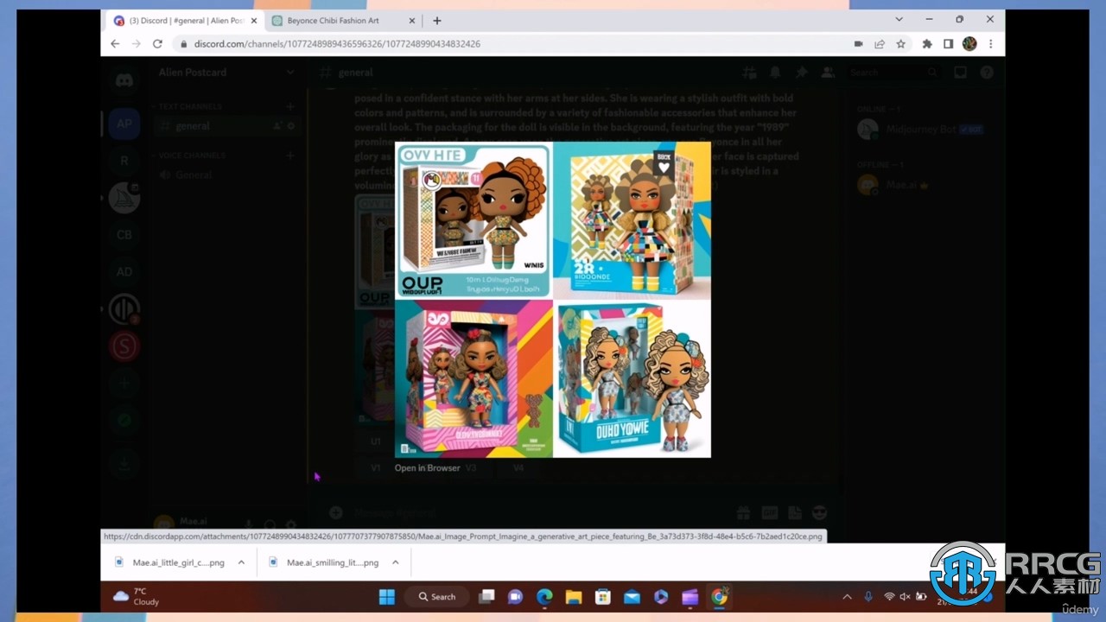
Task: Toggle the member list
Action: click(828, 73)
